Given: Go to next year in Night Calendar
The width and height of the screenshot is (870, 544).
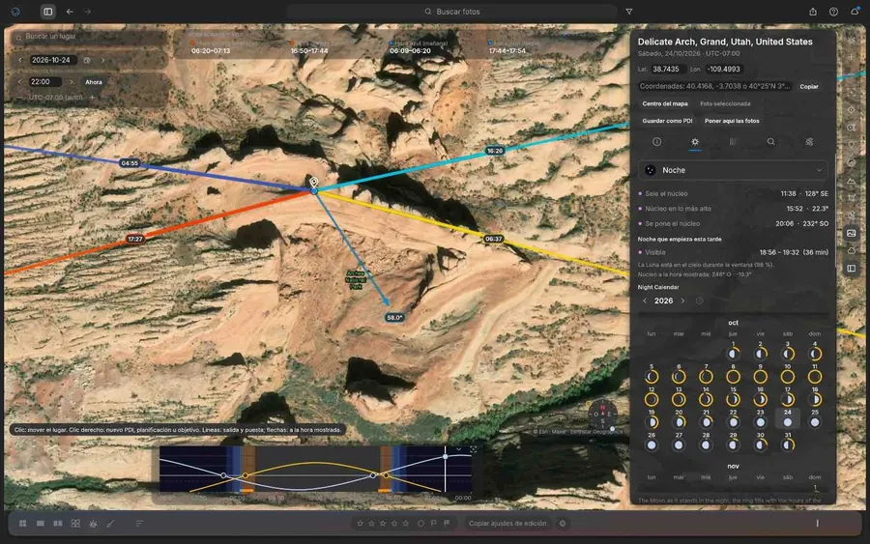Looking at the screenshot, I should (x=682, y=301).
